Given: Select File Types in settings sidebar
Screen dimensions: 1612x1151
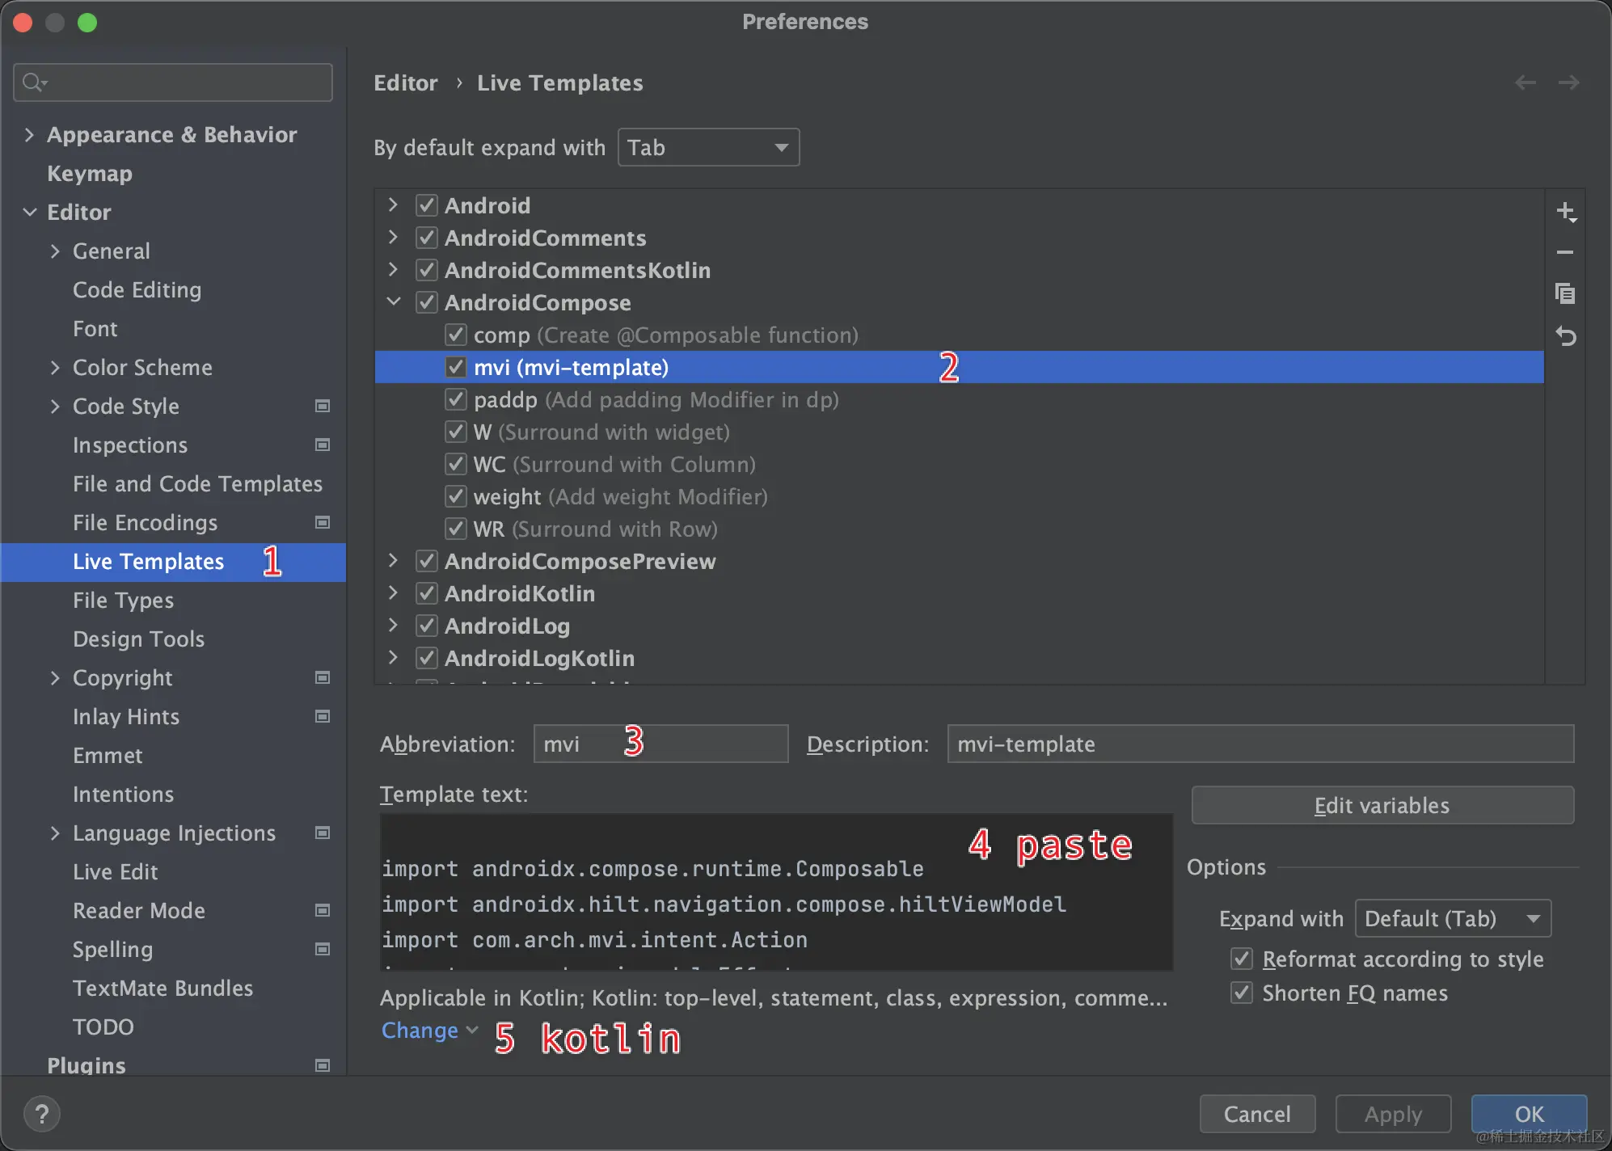Looking at the screenshot, I should [x=123, y=601].
